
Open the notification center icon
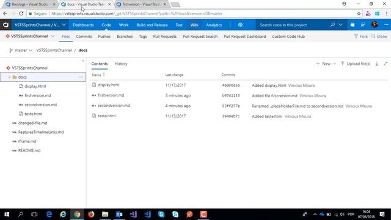tap(382, 215)
